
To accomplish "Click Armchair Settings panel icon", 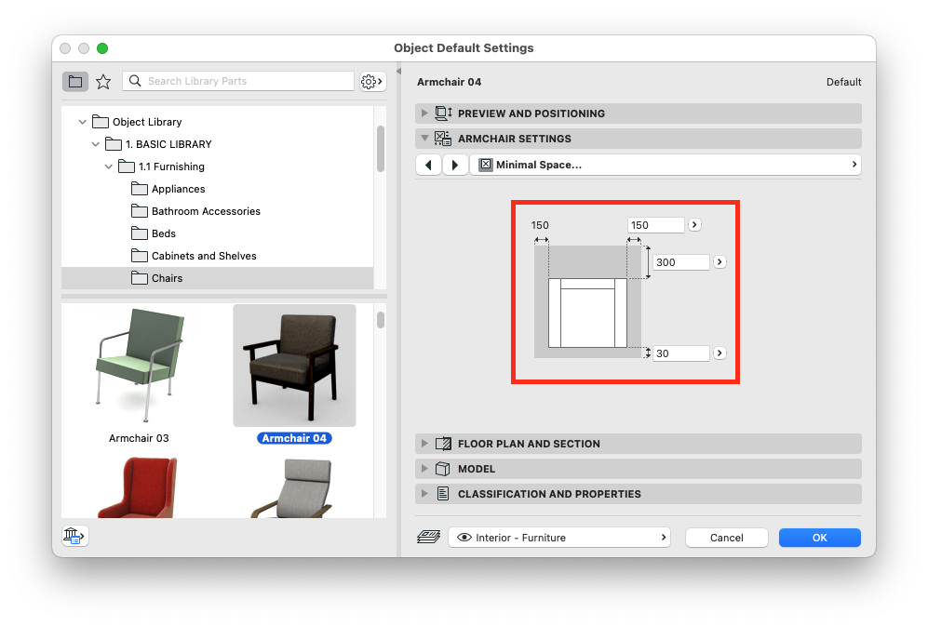I will point(443,139).
